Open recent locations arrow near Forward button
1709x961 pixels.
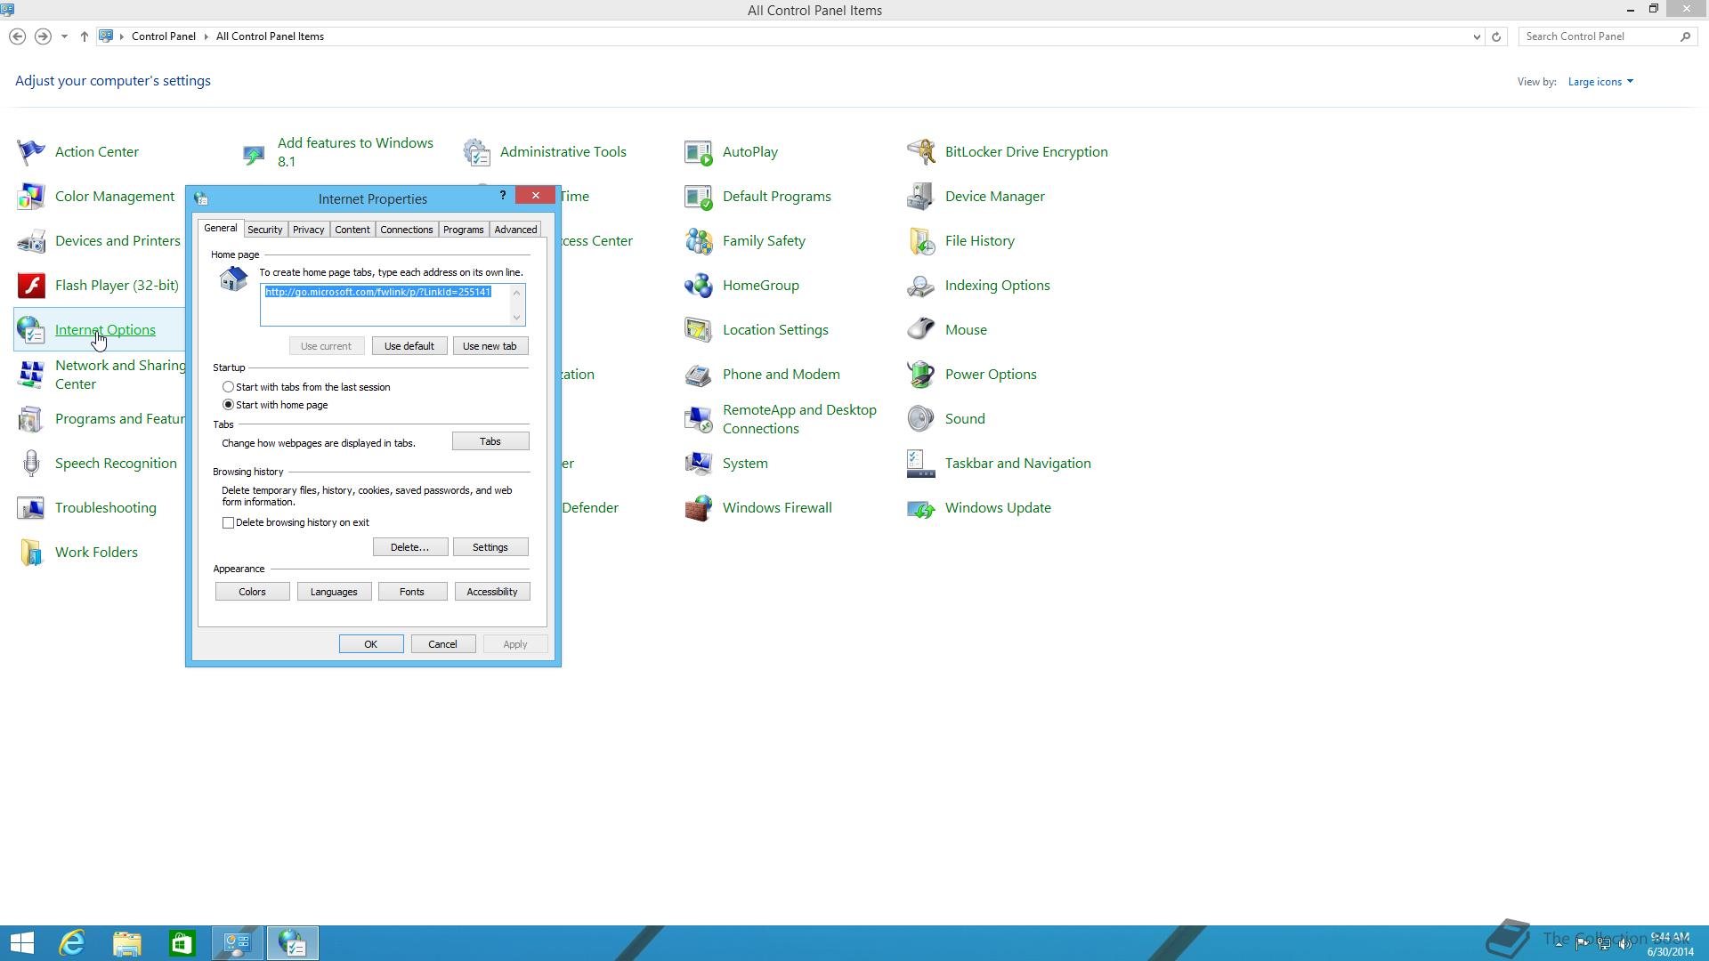tap(64, 36)
